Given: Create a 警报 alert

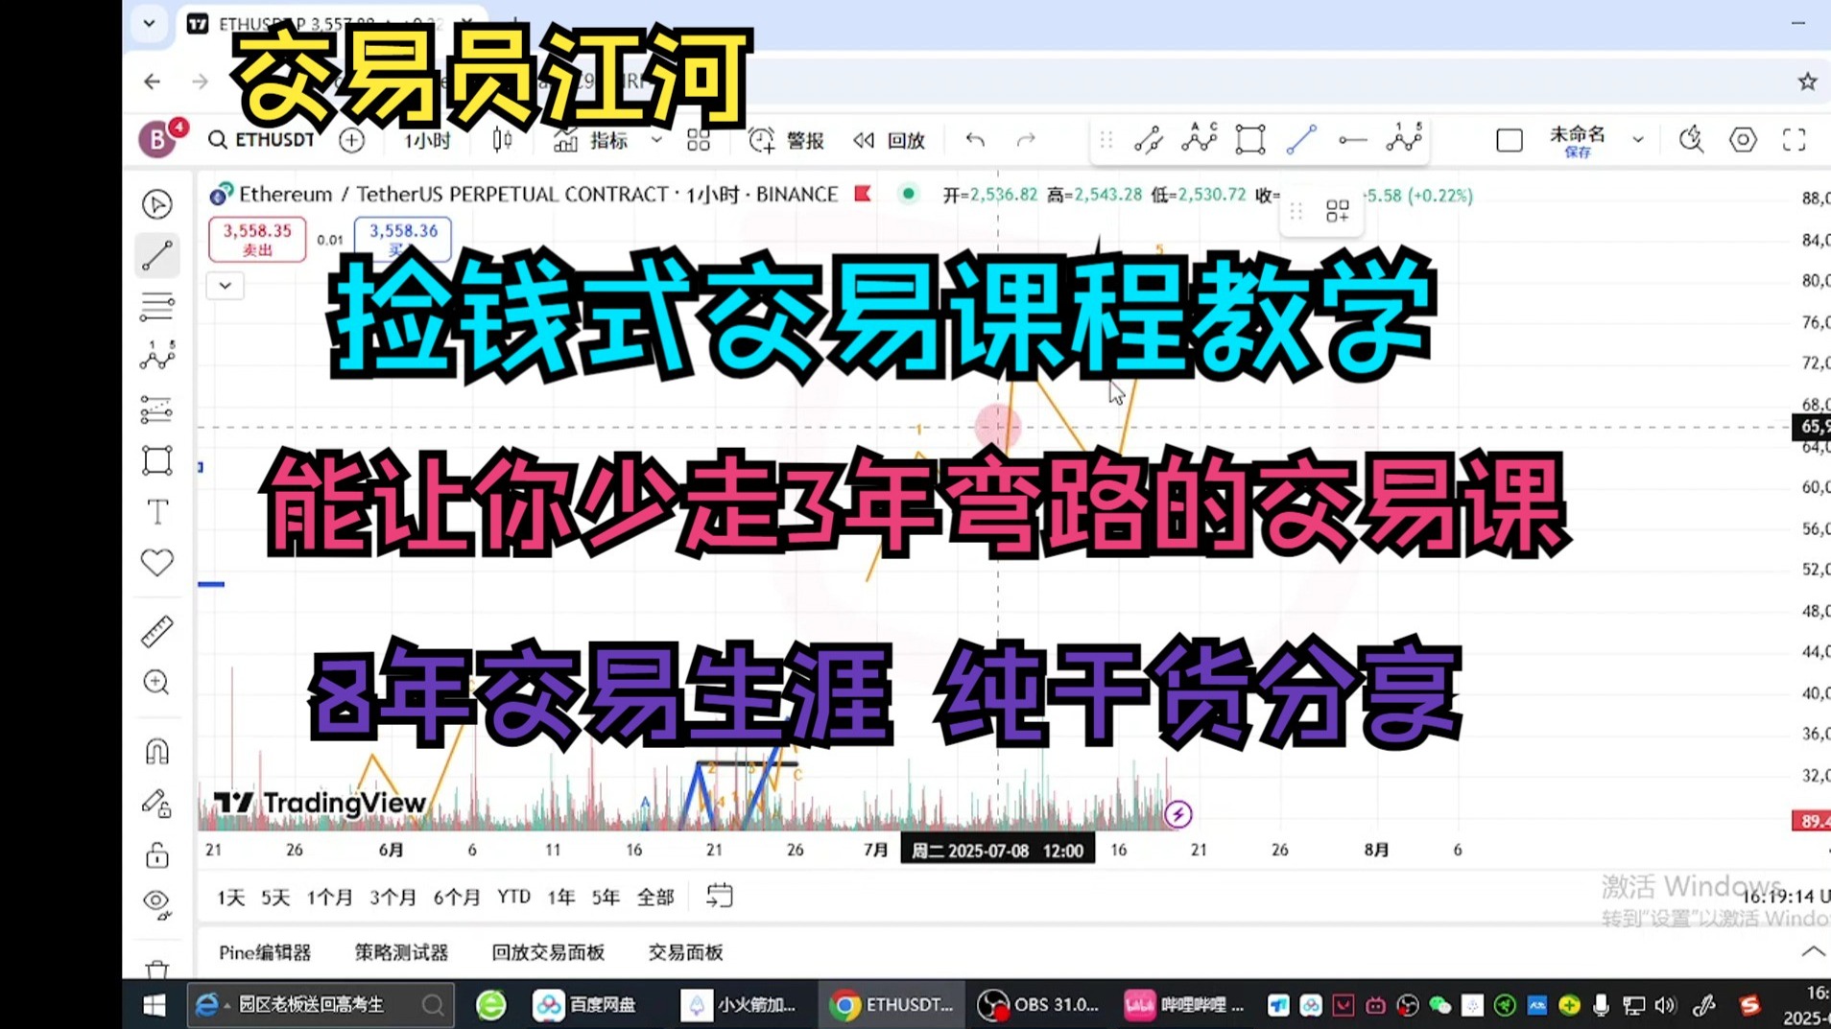Looking at the screenshot, I should [x=787, y=140].
